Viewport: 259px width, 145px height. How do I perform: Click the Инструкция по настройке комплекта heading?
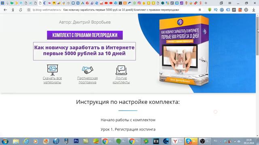point(128,102)
